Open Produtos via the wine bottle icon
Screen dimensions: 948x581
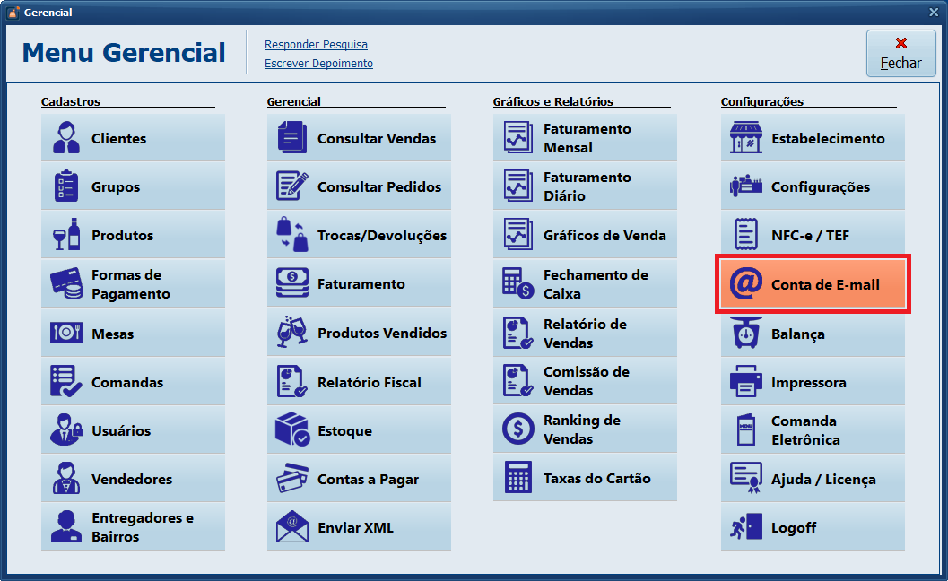point(66,235)
